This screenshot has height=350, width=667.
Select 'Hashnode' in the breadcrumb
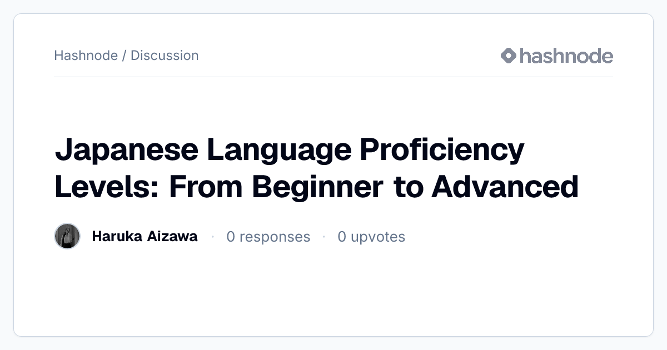tap(86, 56)
